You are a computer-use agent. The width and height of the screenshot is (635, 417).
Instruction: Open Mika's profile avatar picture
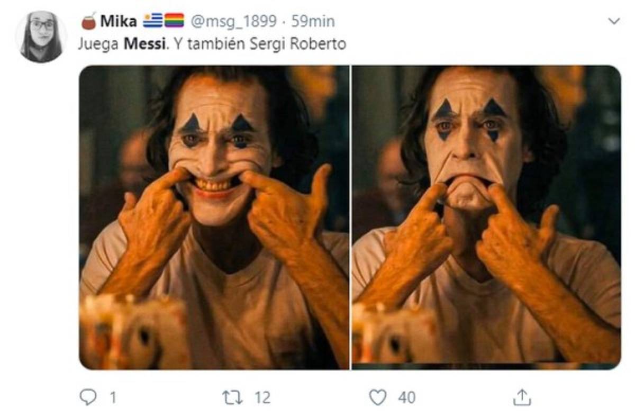click(x=41, y=36)
